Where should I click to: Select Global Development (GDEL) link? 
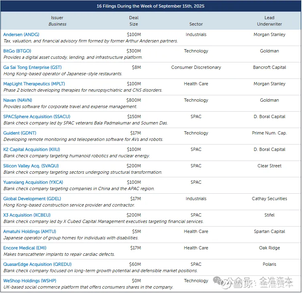click(32, 199)
